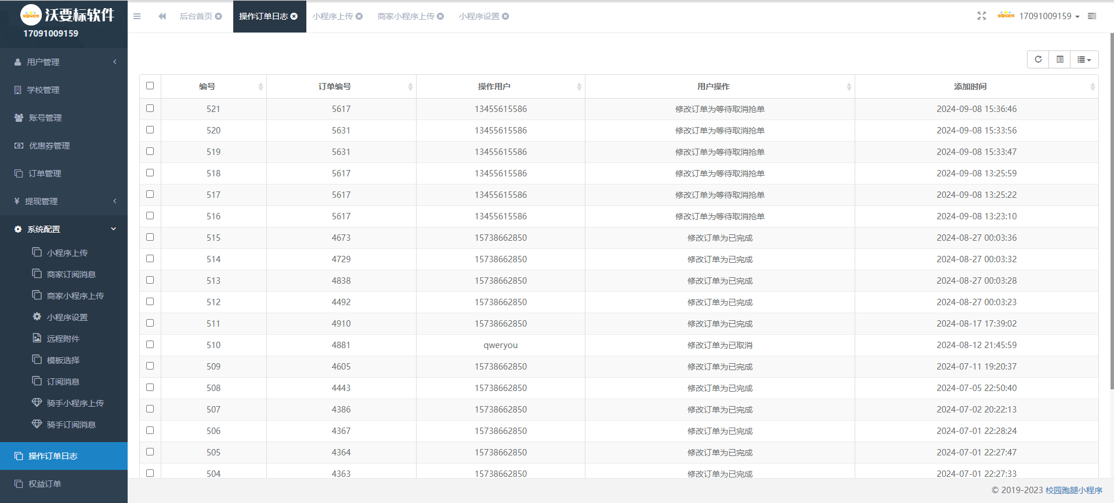Sort table by 订单编号 column
Viewport: 1114px width, 503px height.
[x=341, y=86]
